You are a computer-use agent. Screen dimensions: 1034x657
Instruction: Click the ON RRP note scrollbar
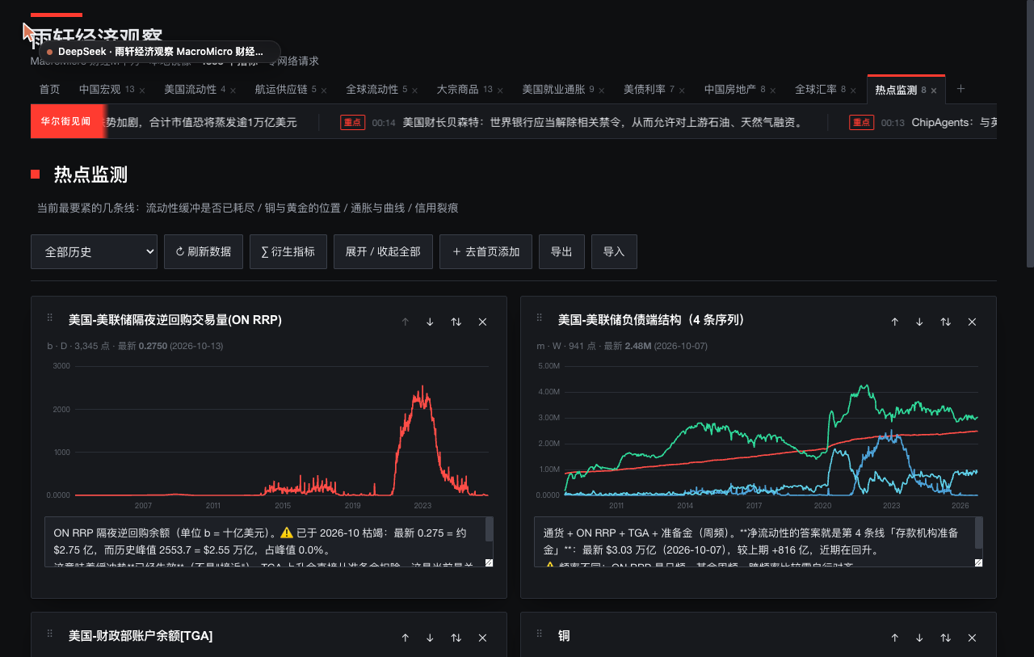(490, 530)
